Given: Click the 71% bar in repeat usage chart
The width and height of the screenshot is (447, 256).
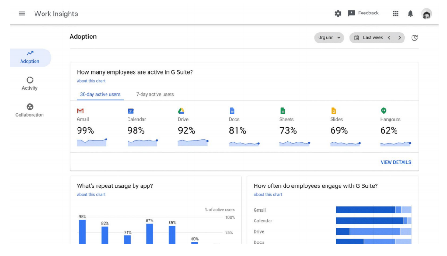Looking at the screenshot, I should pos(128,240).
